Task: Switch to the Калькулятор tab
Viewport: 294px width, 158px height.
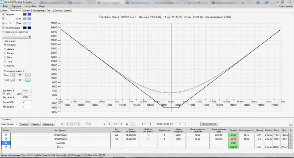Action: tap(38, 11)
